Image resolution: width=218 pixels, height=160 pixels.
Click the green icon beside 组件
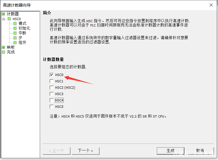[x=15, y=43]
